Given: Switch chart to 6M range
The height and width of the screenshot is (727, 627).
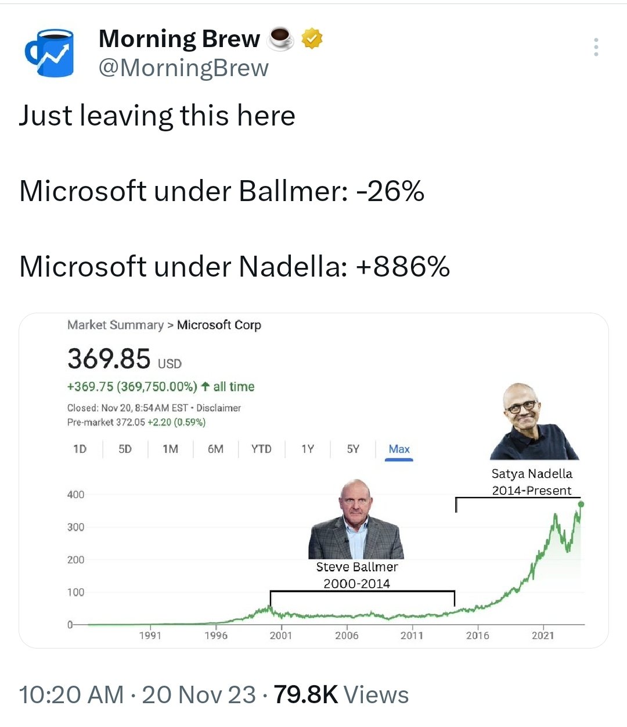Looking at the screenshot, I should point(215,449).
